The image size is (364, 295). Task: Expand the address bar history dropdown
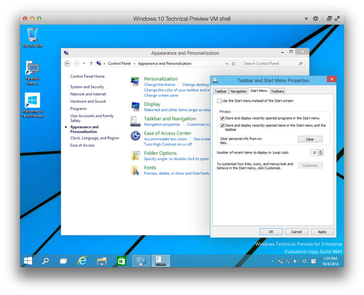click(227, 63)
